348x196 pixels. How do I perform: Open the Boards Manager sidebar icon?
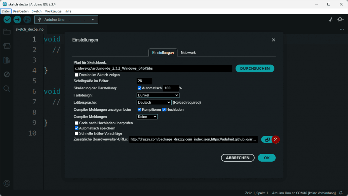point(6,46)
